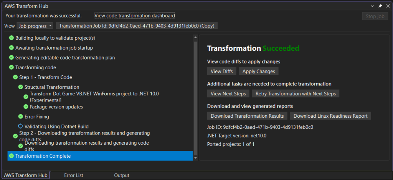Open the View Job progress dropdown

tap(35, 26)
